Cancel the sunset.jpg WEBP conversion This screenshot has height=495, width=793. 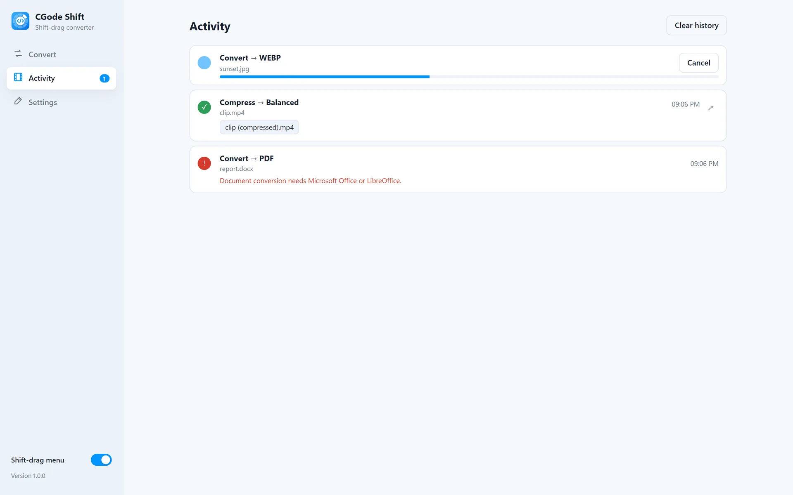pos(698,63)
